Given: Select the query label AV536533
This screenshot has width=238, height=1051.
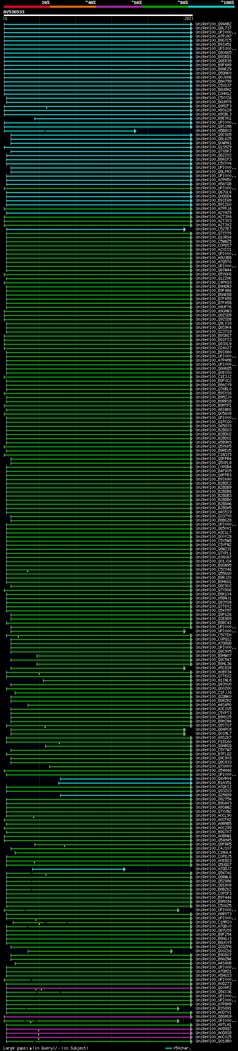Looking at the screenshot, I should [x=14, y=12].
